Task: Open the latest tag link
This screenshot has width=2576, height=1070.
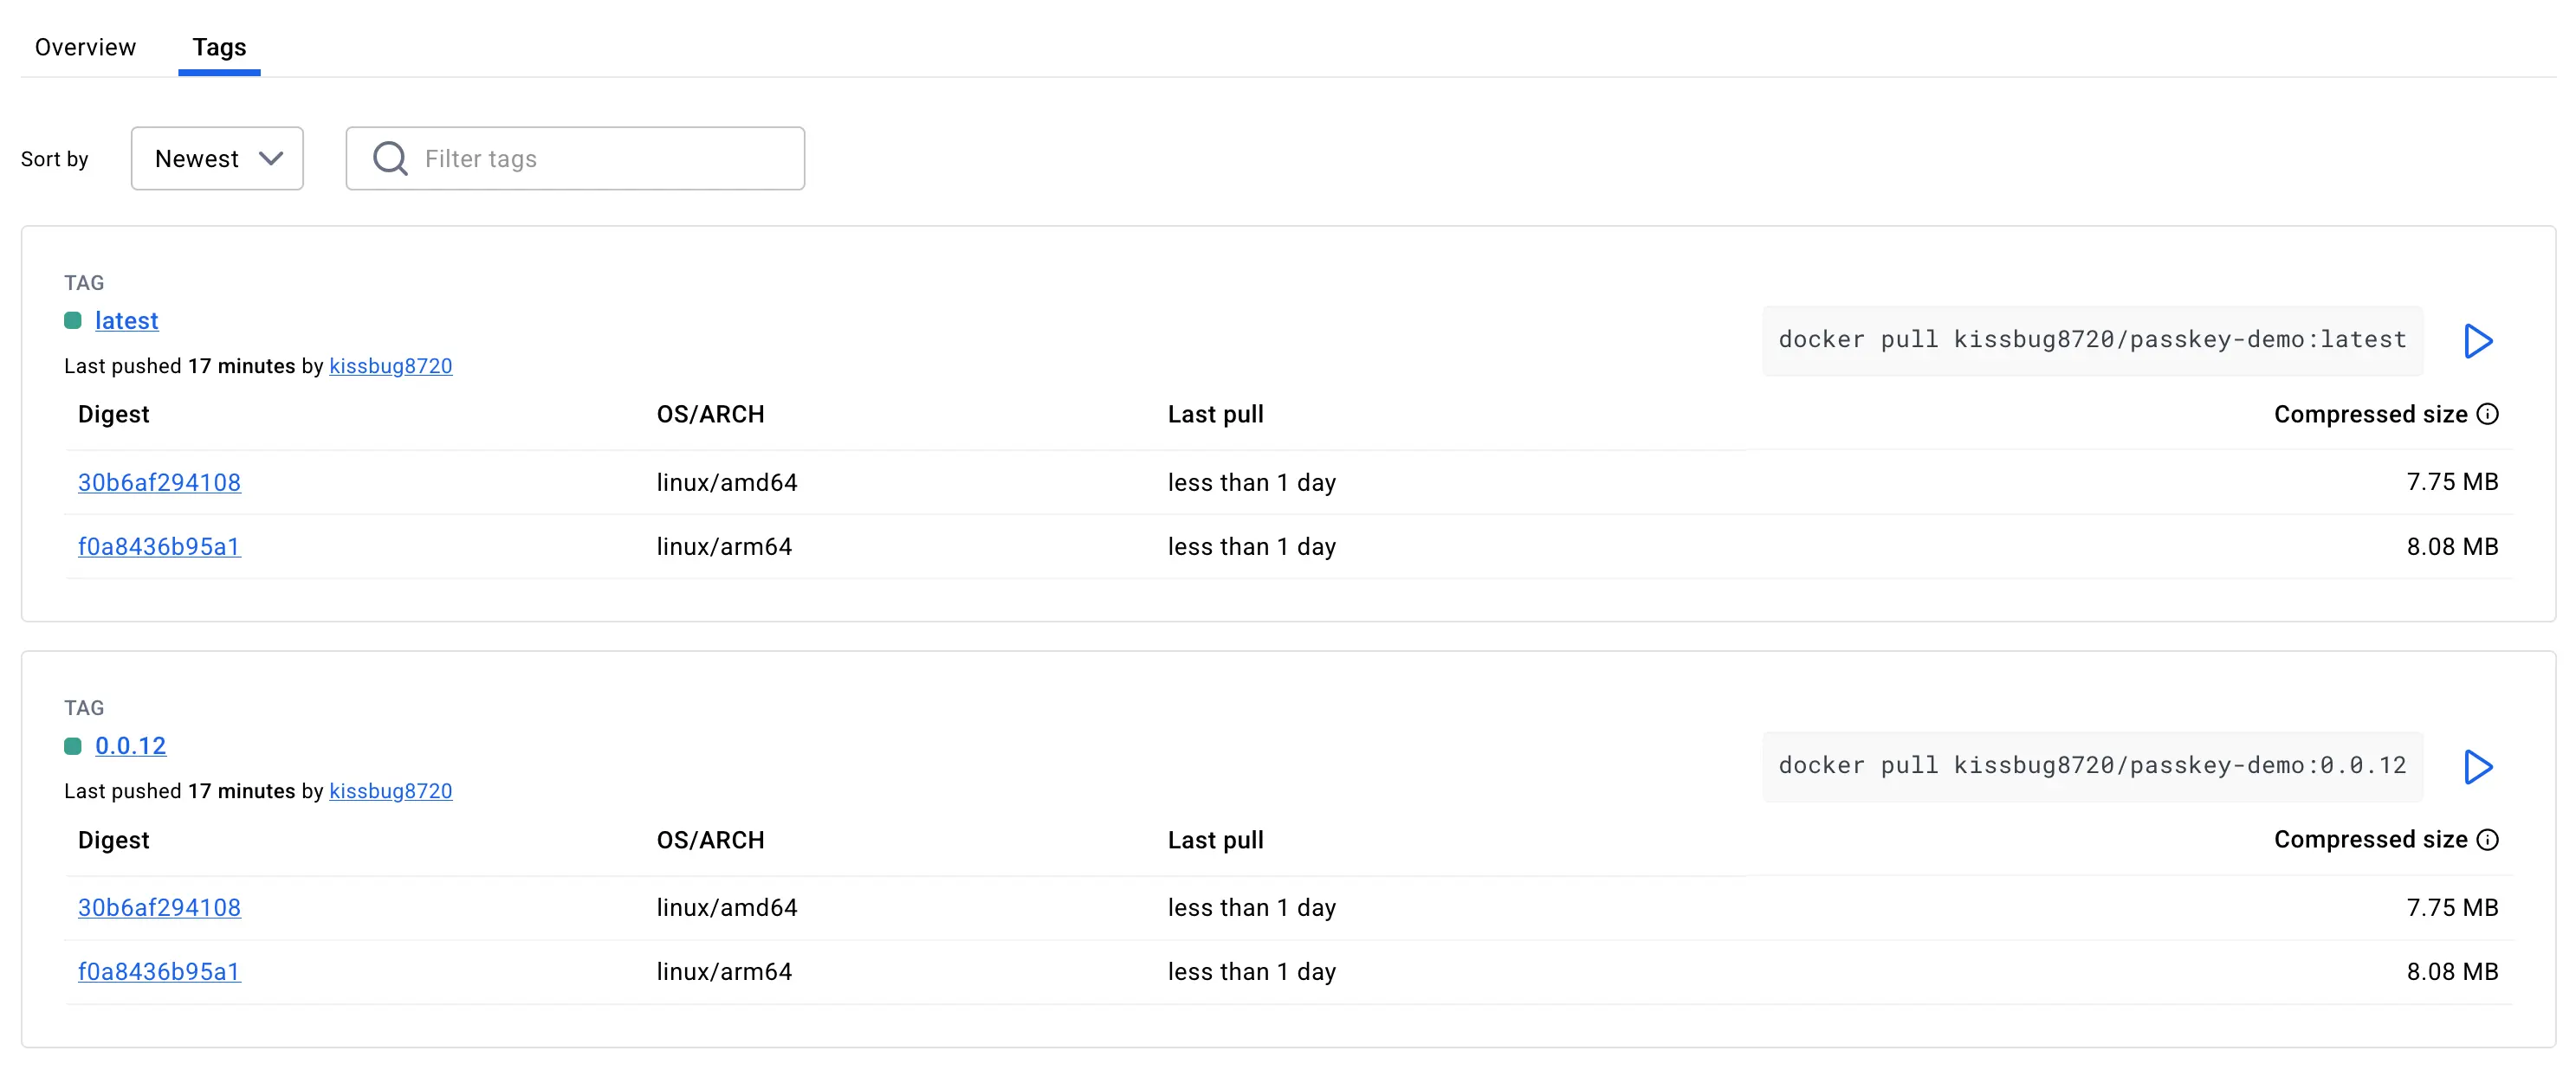Action: [x=127, y=320]
